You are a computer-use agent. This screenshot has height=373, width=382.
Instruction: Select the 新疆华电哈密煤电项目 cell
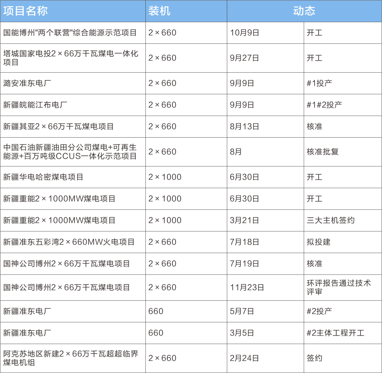click(73, 177)
